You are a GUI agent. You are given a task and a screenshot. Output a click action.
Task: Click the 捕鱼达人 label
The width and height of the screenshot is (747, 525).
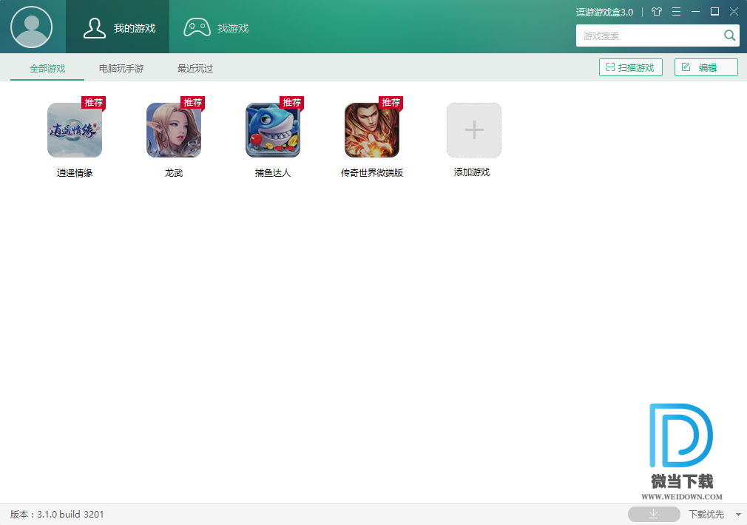pos(273,173)
